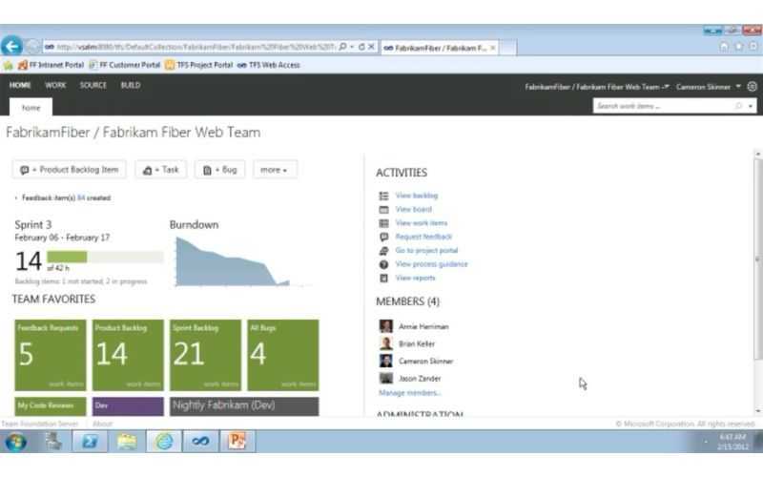Open the All Bugs tile

pyautogui.click(x=283, y=355)
